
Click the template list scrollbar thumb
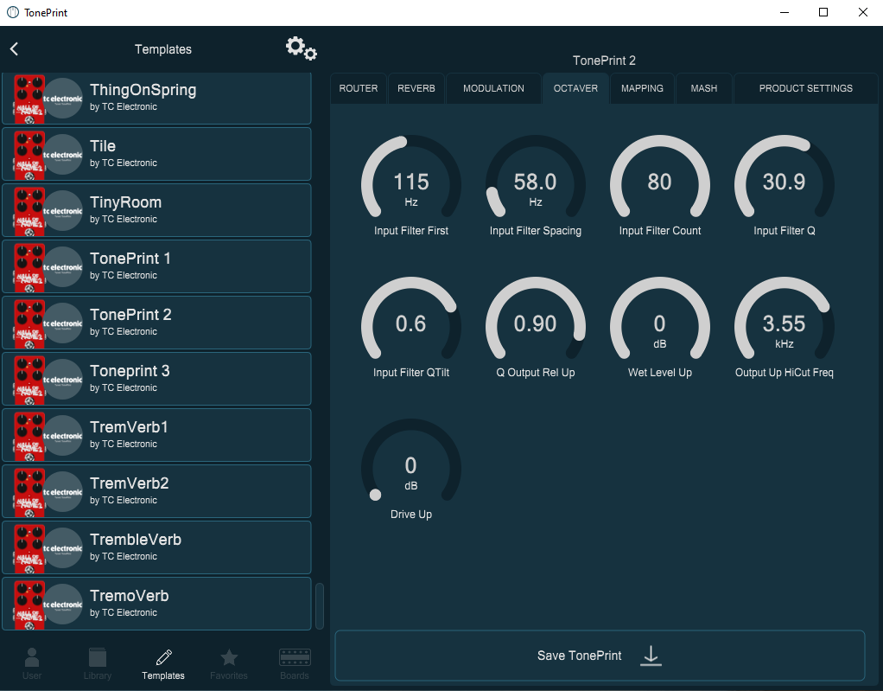(320, 606)
